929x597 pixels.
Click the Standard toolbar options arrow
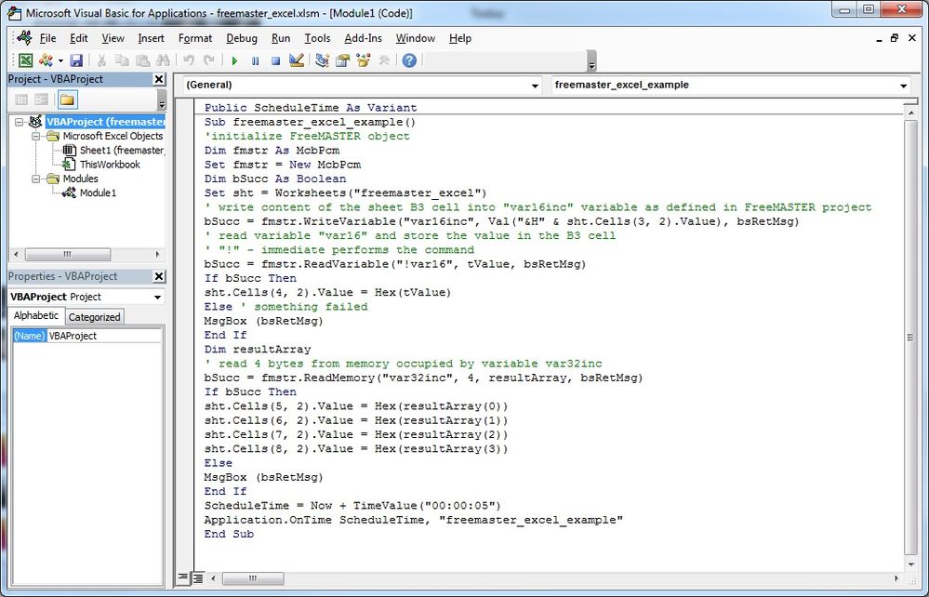coord(591,61)
